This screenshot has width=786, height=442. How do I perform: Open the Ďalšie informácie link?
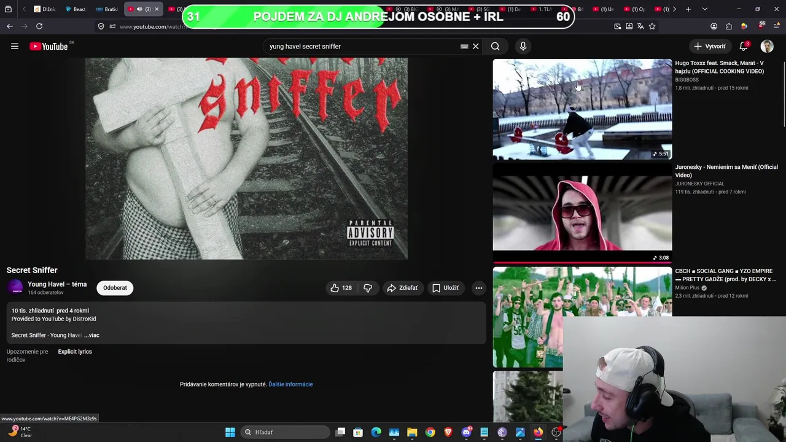[290, 384]
